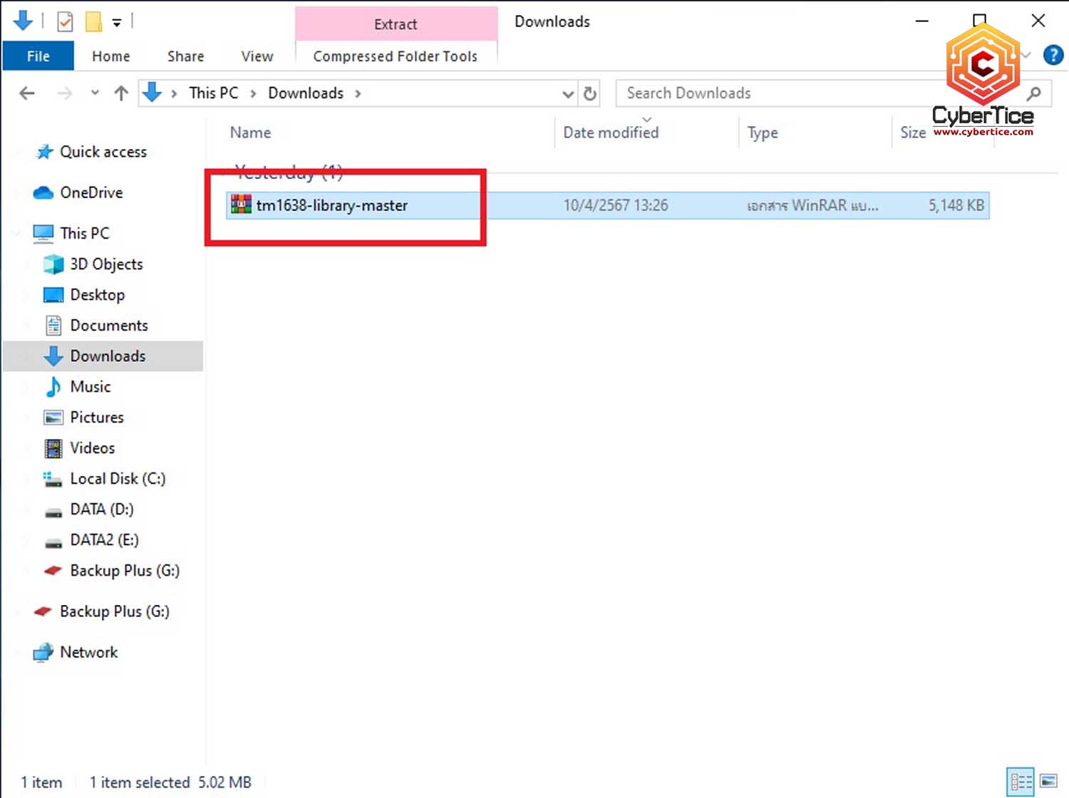
Task: Switch to the View ribbon tab
Action: (257, 56)
